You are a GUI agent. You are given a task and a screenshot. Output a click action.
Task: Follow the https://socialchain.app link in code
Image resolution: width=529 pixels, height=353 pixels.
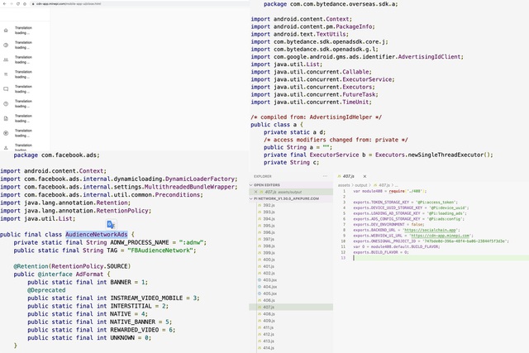(x=430, y=230)
